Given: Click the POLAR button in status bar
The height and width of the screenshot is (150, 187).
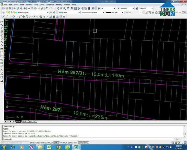Looking at the screenshot, I should tap(50, 143).
